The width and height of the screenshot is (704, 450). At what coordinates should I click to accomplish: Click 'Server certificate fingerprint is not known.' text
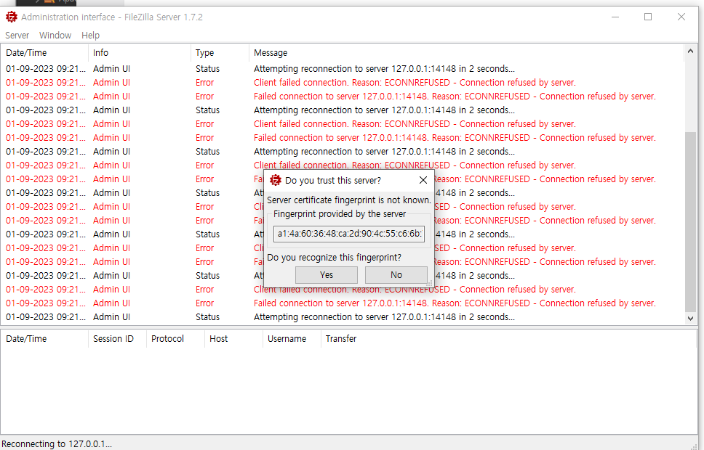coord(349,200)
